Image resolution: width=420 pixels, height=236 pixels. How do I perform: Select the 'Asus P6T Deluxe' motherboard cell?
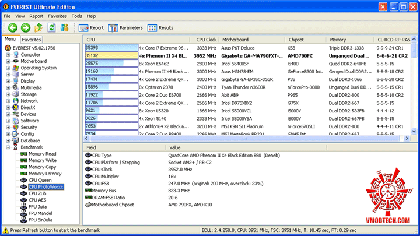tap(238, 48)
